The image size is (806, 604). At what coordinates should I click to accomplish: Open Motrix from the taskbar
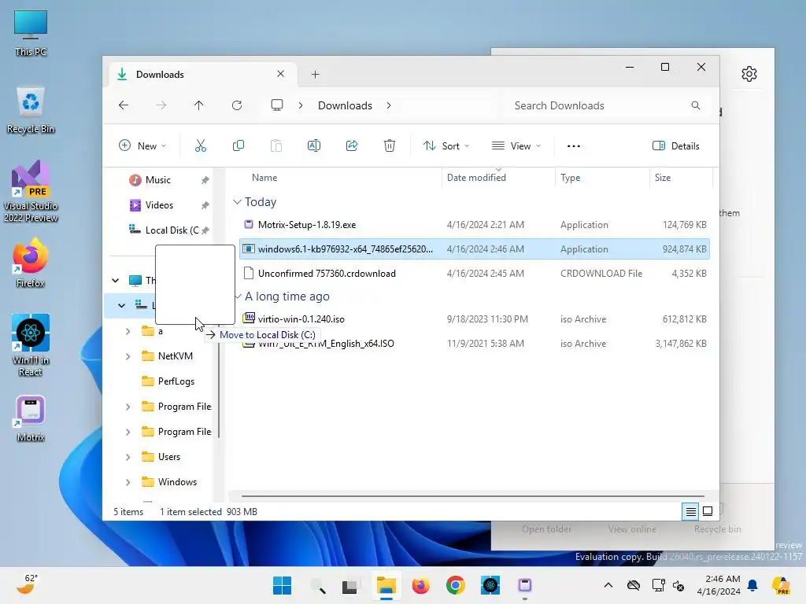click(x=525, y=585)
